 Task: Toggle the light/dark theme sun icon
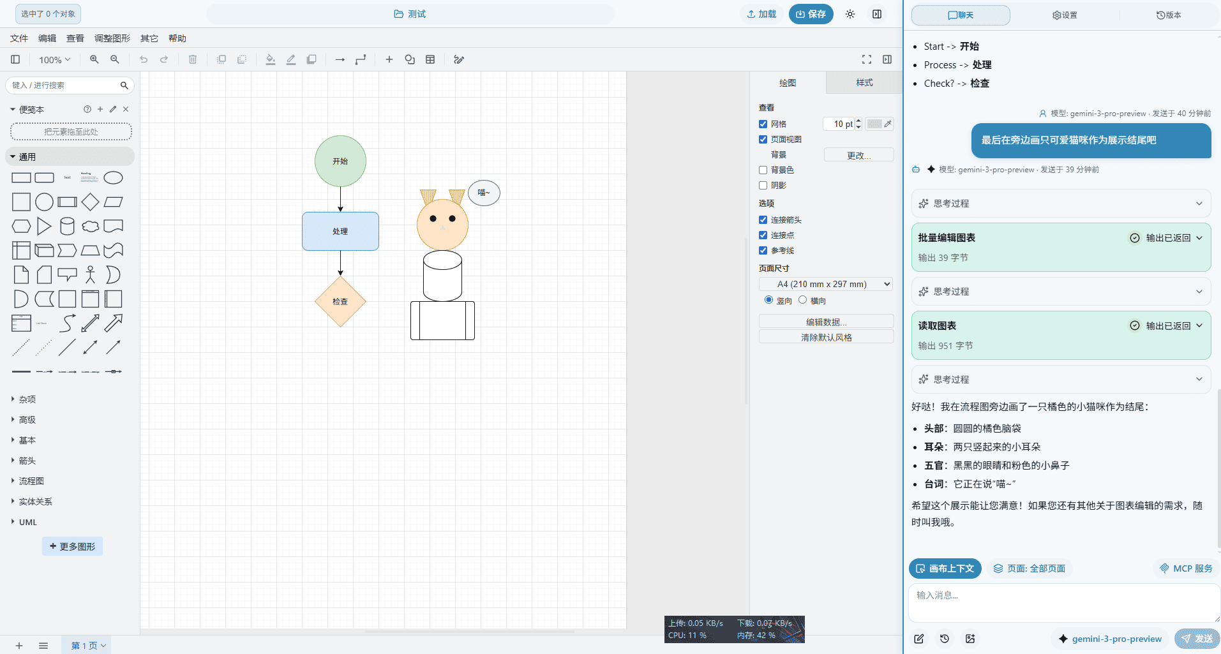point(850,14)
